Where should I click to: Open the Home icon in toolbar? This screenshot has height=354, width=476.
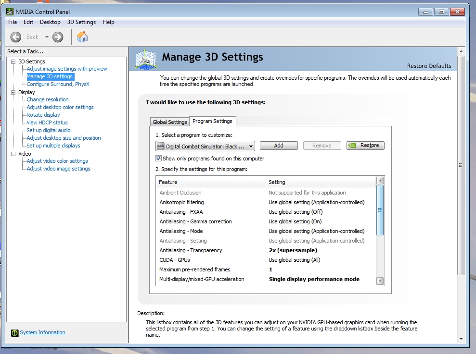pos(82,37)
